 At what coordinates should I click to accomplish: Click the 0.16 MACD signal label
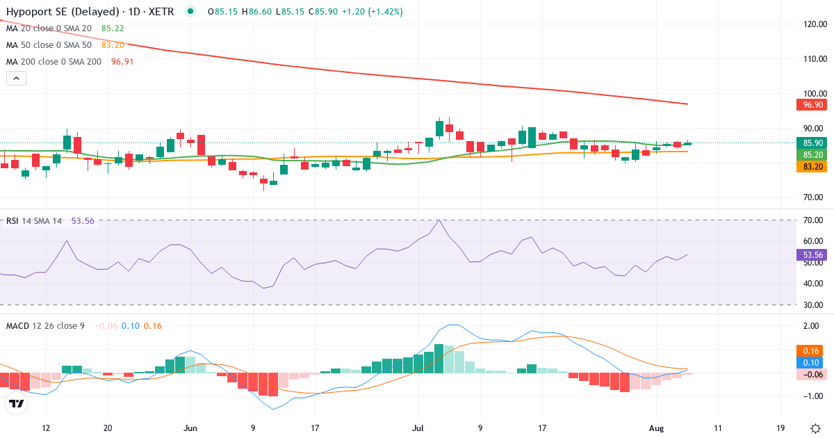coord(811,351)
